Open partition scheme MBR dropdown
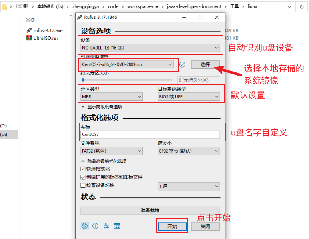 coord(112,97)
